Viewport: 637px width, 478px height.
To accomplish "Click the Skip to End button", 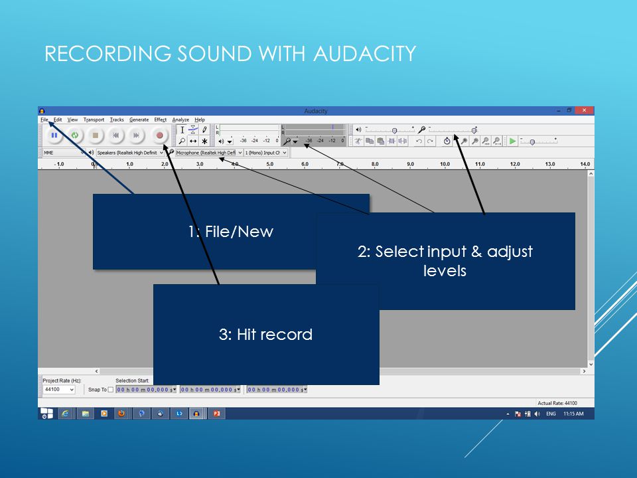I will coord(137,135).
